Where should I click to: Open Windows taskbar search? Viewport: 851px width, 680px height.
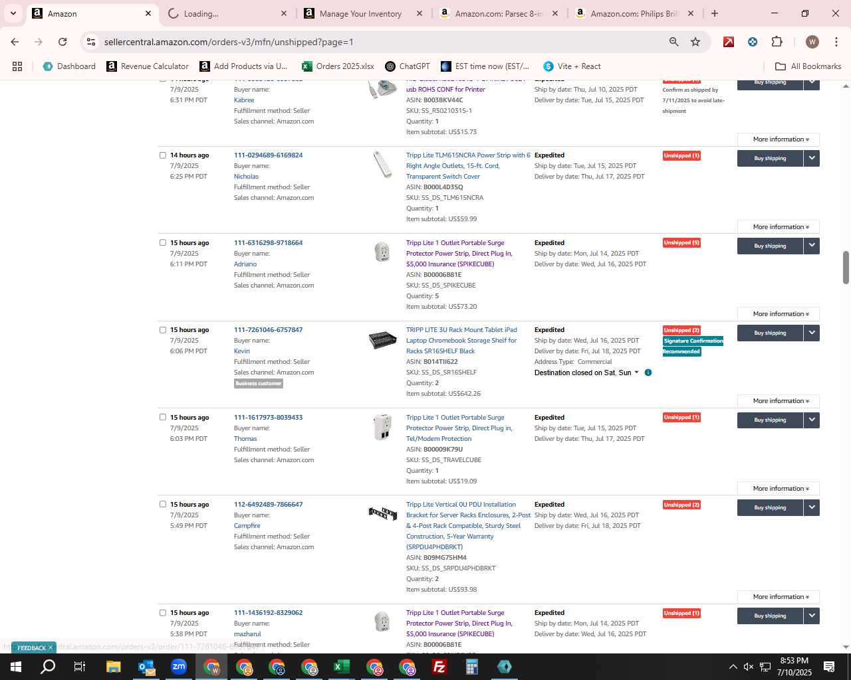[x=48, y=667]
